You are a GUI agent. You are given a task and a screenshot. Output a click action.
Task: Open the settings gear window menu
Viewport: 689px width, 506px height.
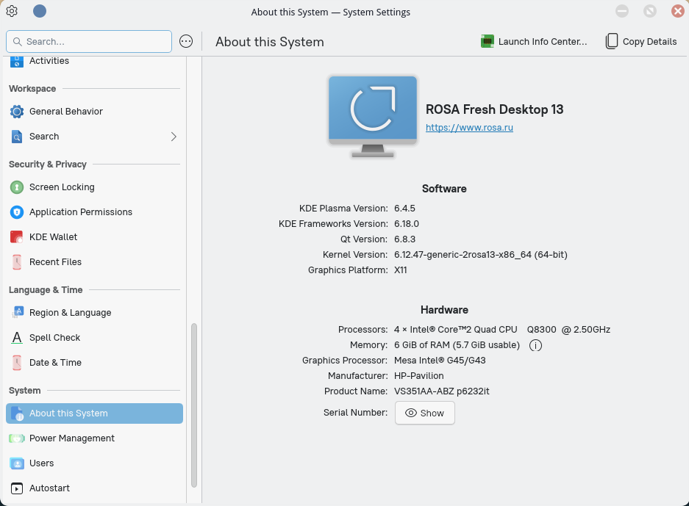click(12, 11)
